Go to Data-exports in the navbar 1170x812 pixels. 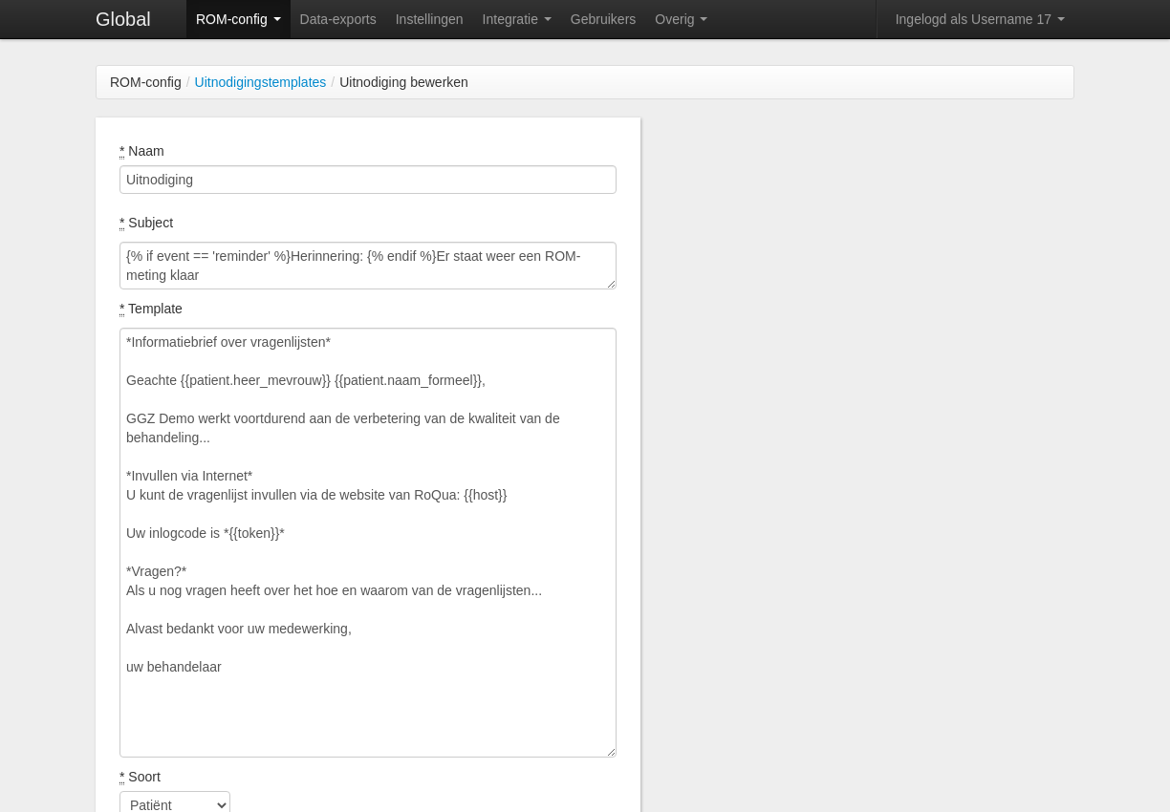pyautogui.click(x=337, y=19)
